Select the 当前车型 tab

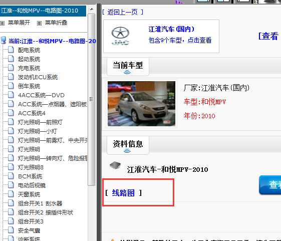pyautogui.click(x=128, y=67)
